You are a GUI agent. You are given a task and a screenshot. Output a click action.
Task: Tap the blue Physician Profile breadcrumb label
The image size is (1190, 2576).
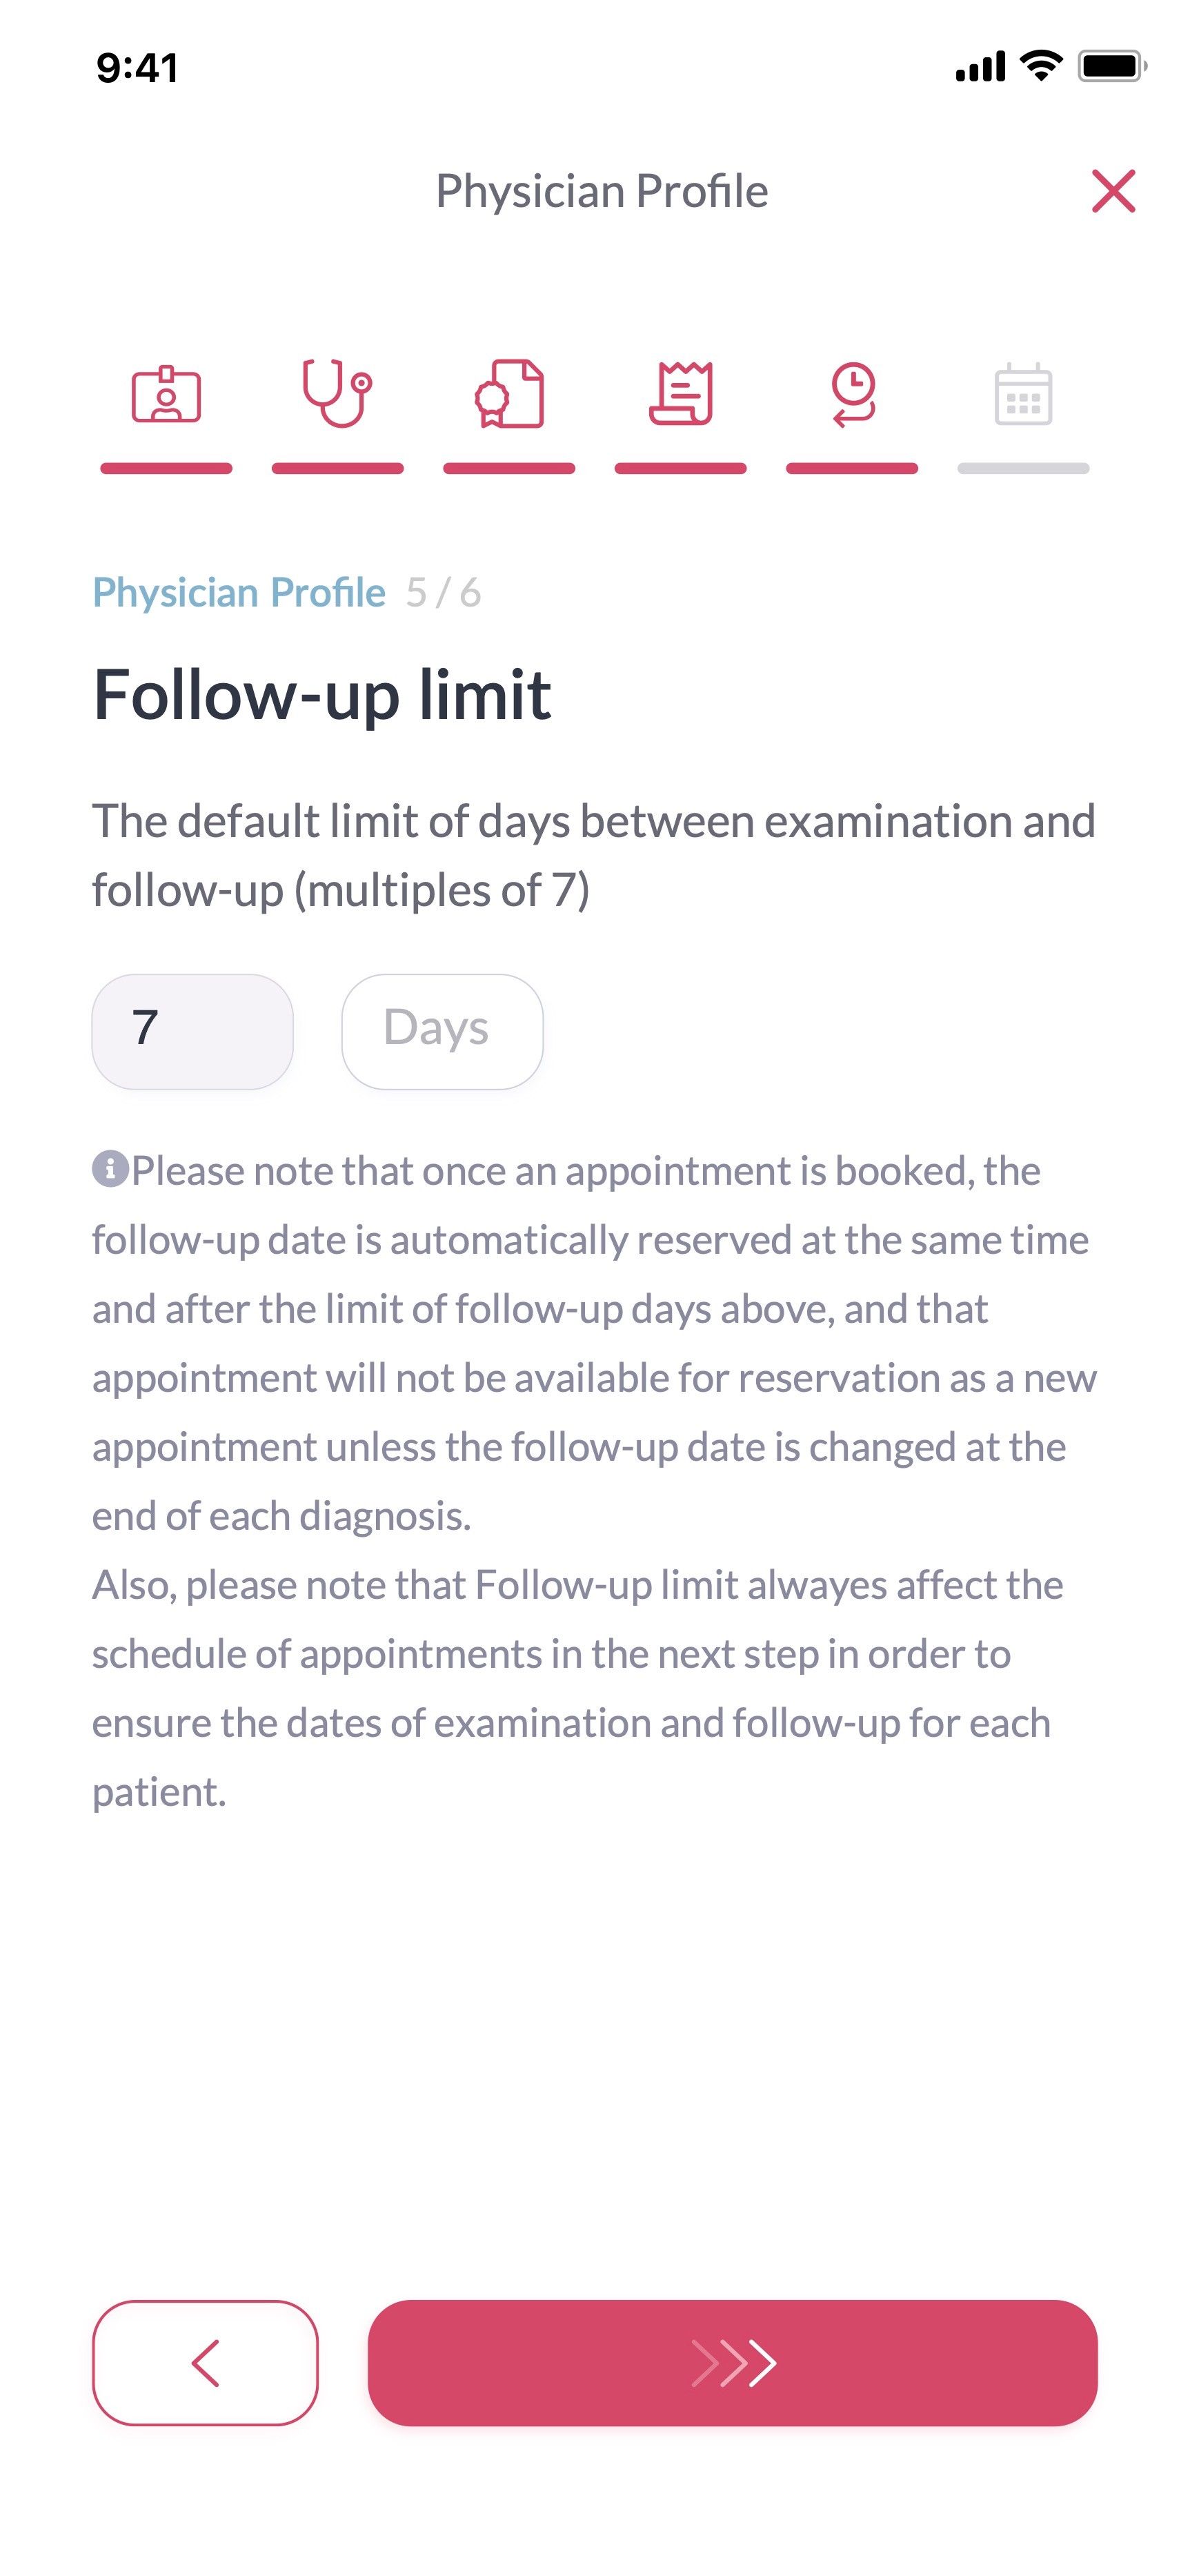point(239,593)
